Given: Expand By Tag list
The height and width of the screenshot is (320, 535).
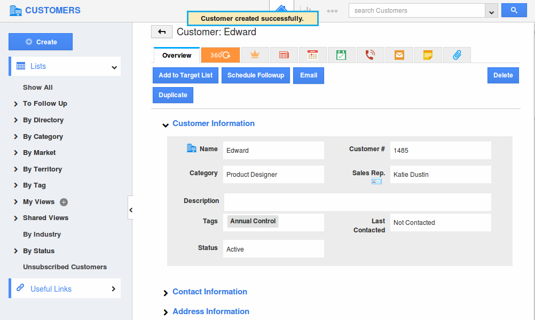Looking at the screenshot, I should click(x=15, y=185).
